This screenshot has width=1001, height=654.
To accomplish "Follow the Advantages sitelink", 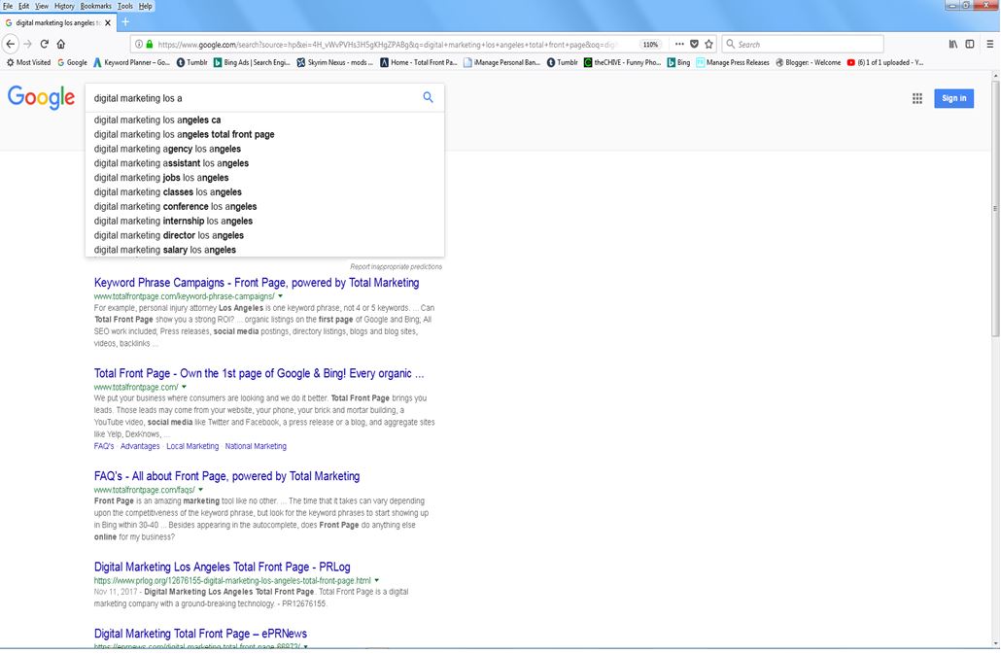I will point(140,446).
